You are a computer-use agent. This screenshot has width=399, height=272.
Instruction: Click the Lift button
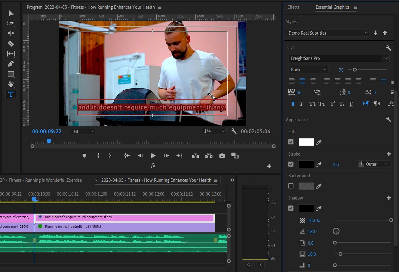195,156
